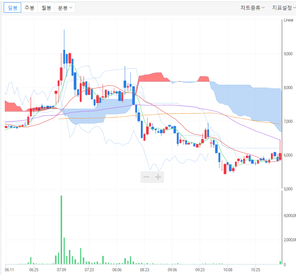Select the 09.06 date axis label
Screen dimensions: 296x275
tap(172, 270)
